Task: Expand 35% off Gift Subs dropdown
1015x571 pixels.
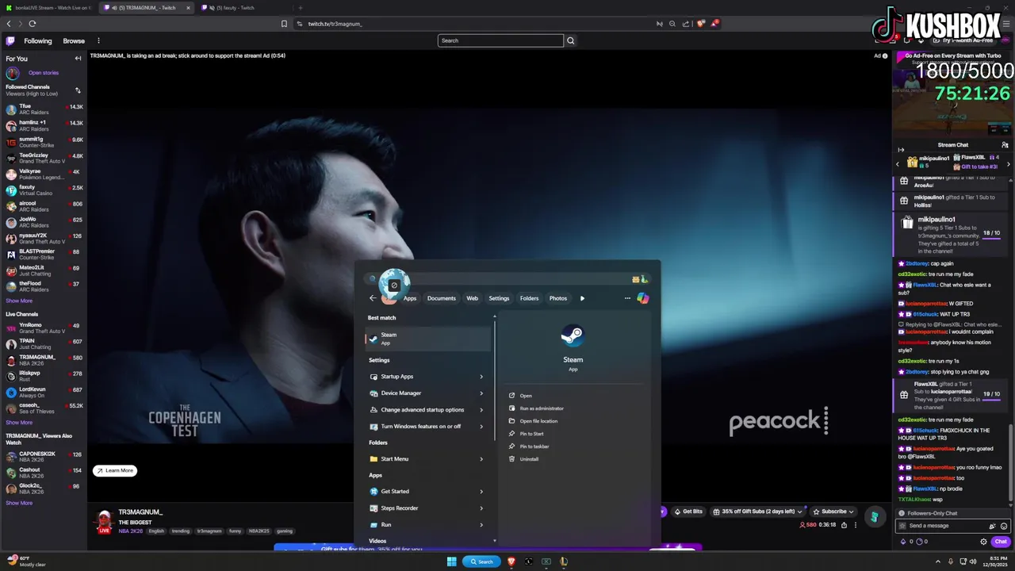Action: tap(758, 512)
